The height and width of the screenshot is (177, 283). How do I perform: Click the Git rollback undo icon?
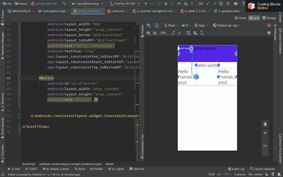[x=228, y=3]
